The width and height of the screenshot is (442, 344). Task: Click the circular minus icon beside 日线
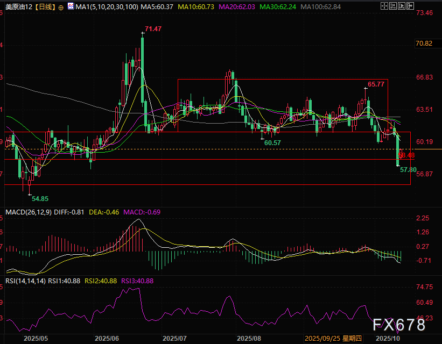[61, 8]
